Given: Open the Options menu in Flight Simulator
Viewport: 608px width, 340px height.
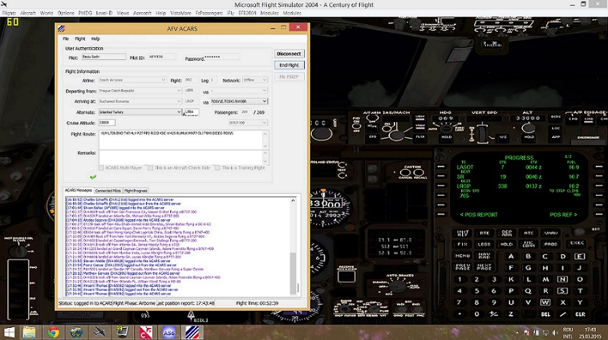Looking at the screenshot, I should pos(66,13).
